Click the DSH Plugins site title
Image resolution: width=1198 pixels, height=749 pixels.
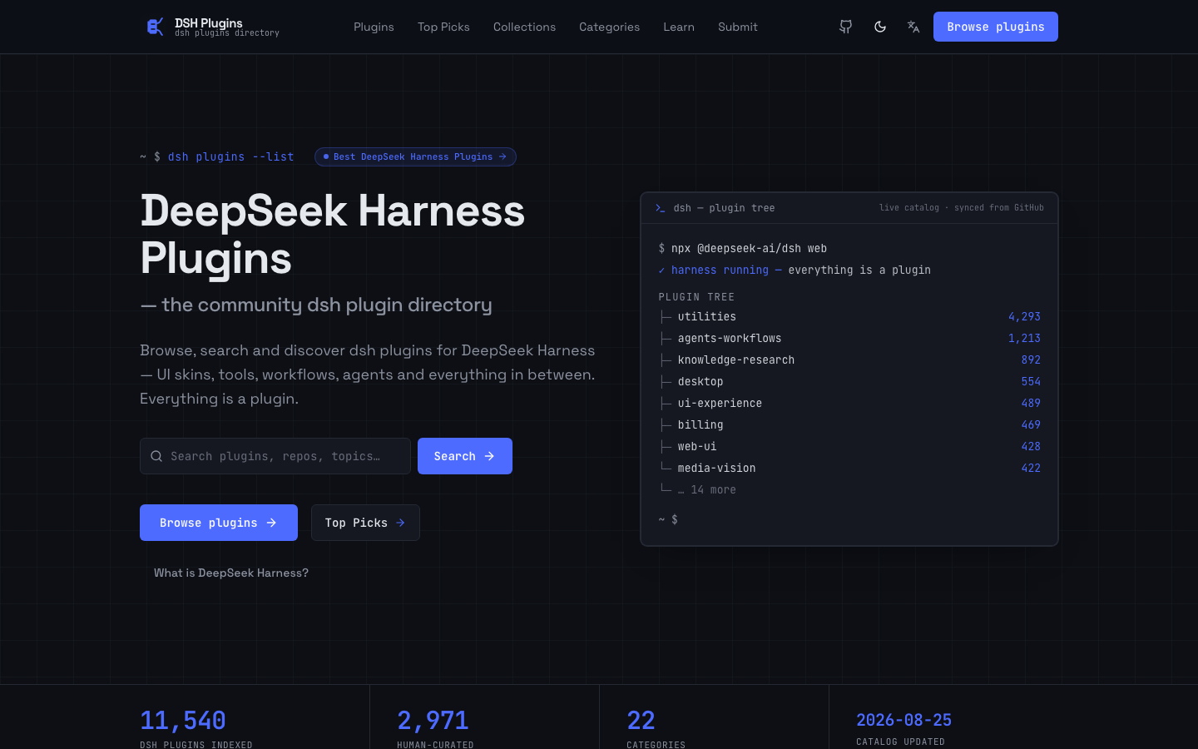(x=209, y=23)
